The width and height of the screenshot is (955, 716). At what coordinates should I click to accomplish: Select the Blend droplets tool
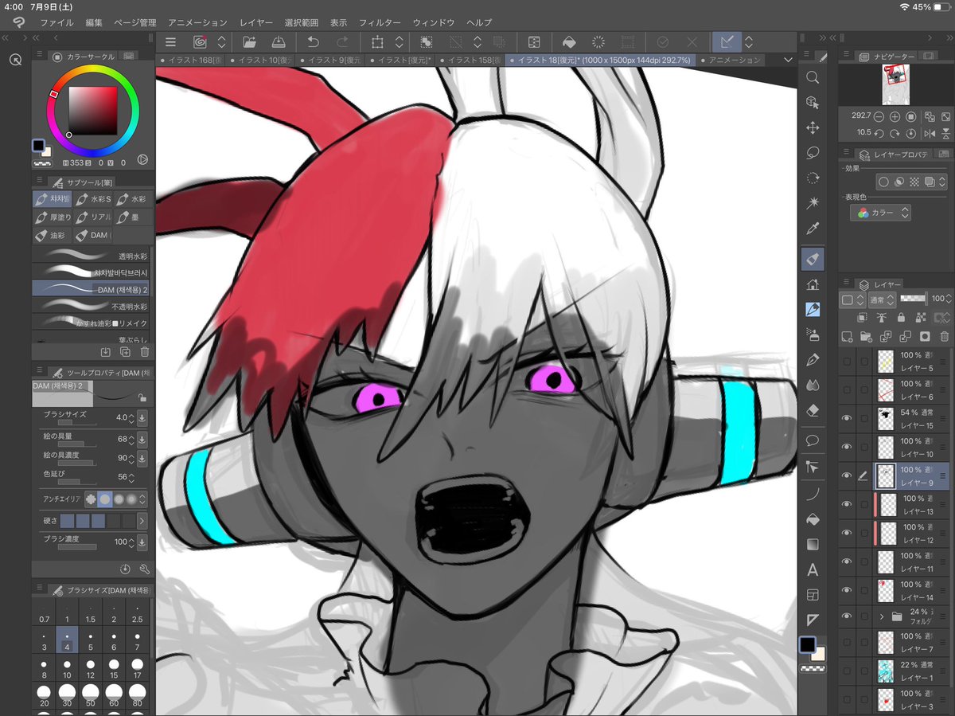tap(813, 385)
